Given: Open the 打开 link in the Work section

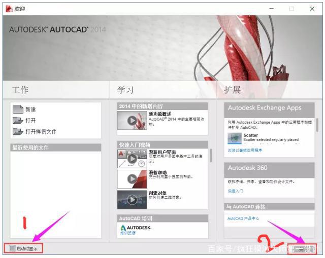Looking at the screenshot, I should click(x=30, y=121).
